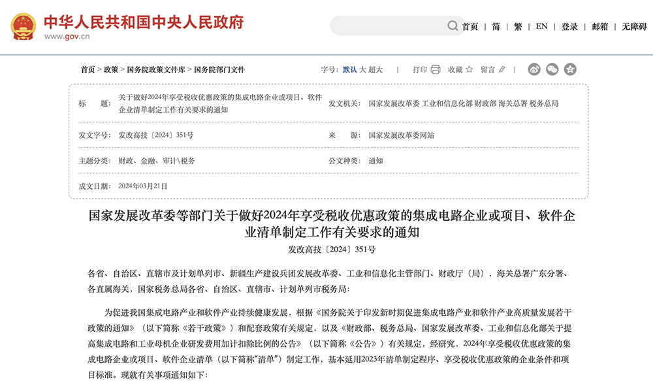Click the favorite star (收藏) icon
Screen dimensions: 653x389
pyautogui.click(x=469, y=69)
